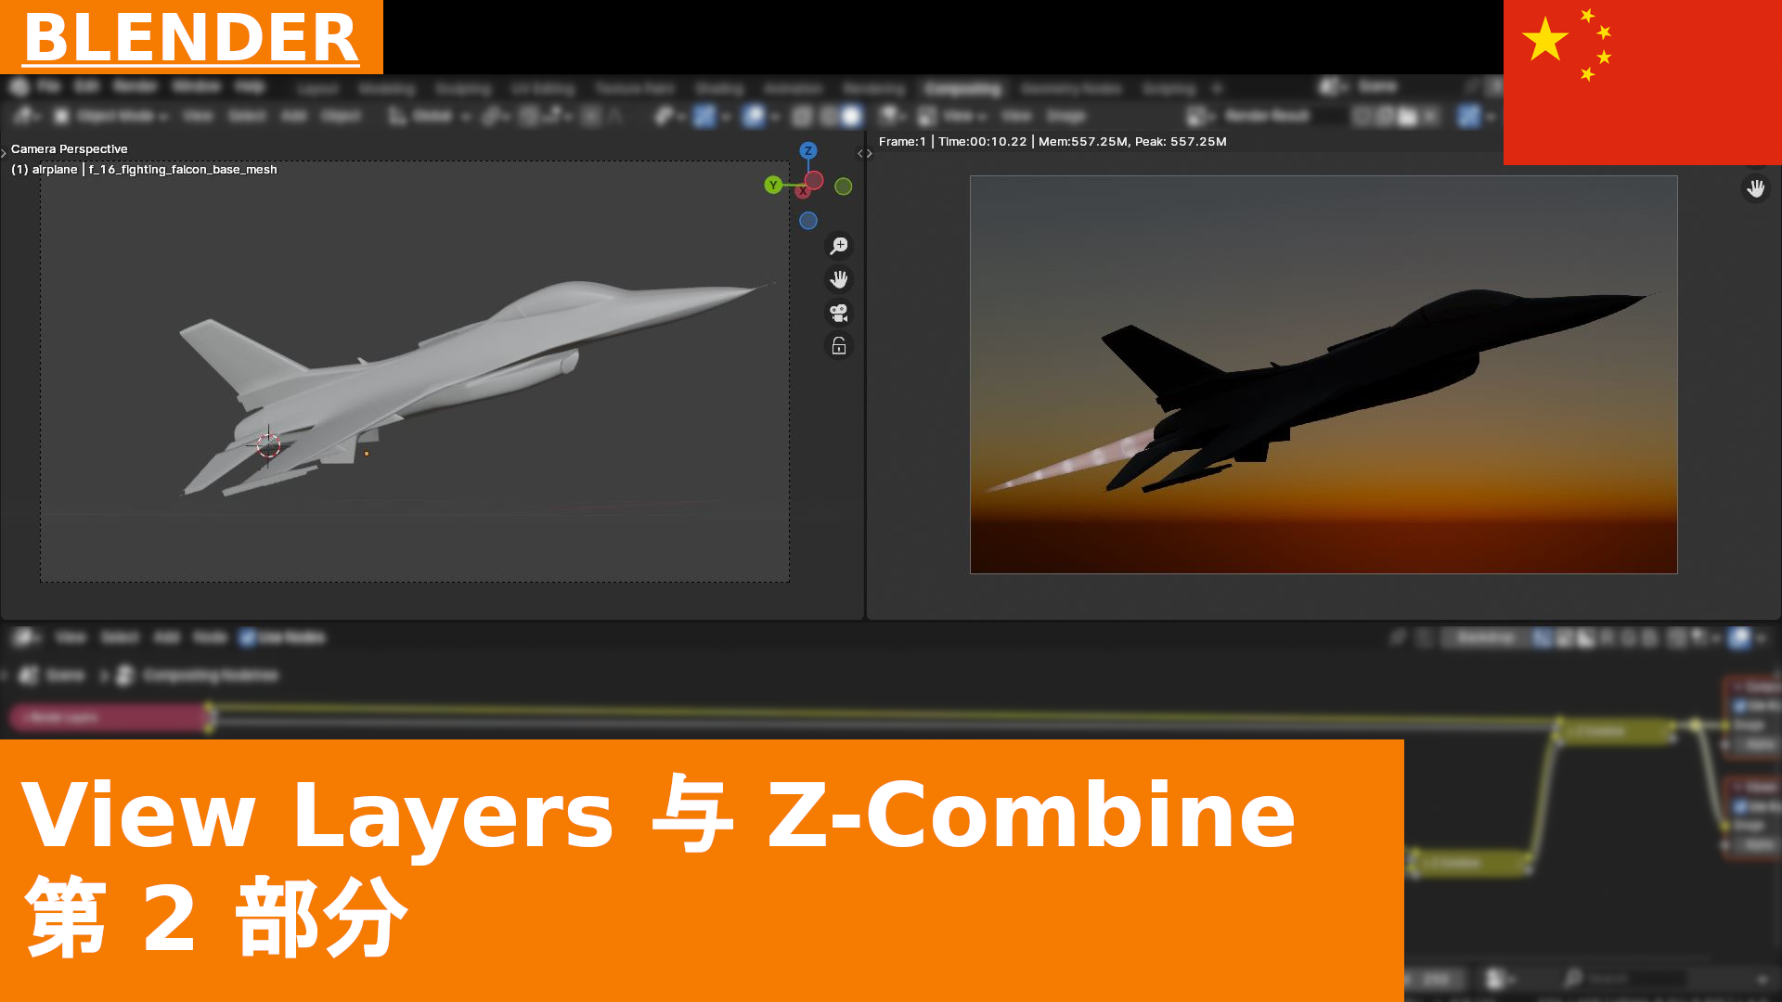The image size is (1782, 1002).
Task: Open the compositor View menu
Action: coord(71,637)
